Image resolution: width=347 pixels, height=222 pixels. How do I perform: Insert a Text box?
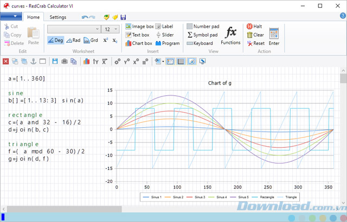click(x=137, y=35)
